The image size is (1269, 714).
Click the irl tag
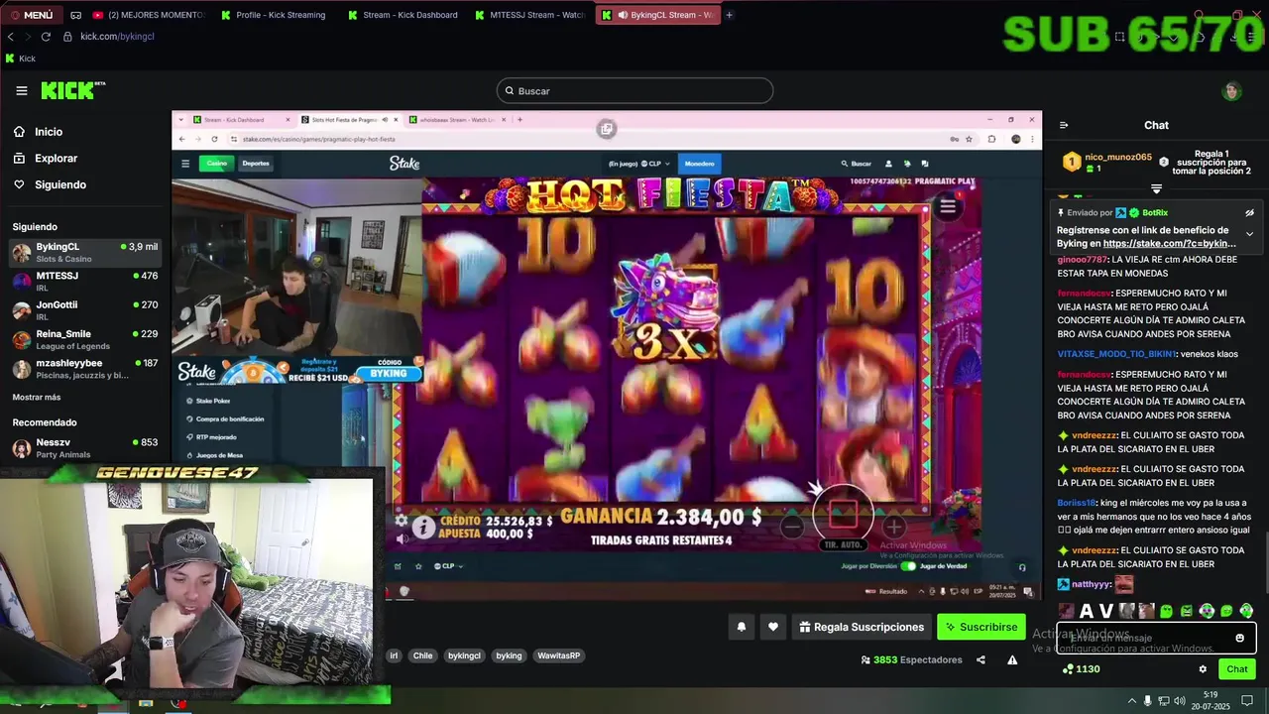tap(394, 655)
